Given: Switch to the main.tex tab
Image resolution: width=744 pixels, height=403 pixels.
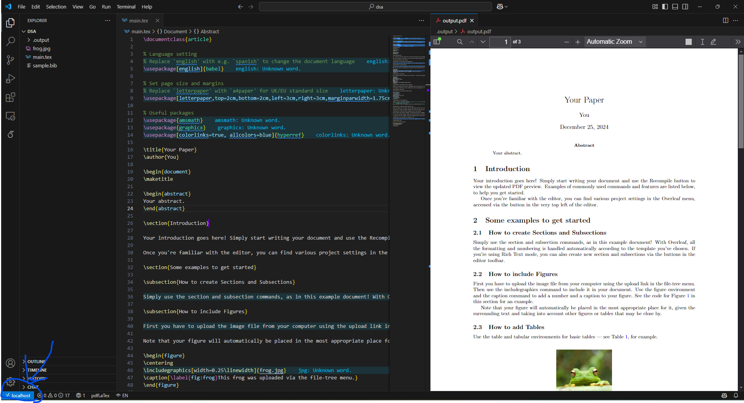Looking at the screenshot, I should point(138,20).
